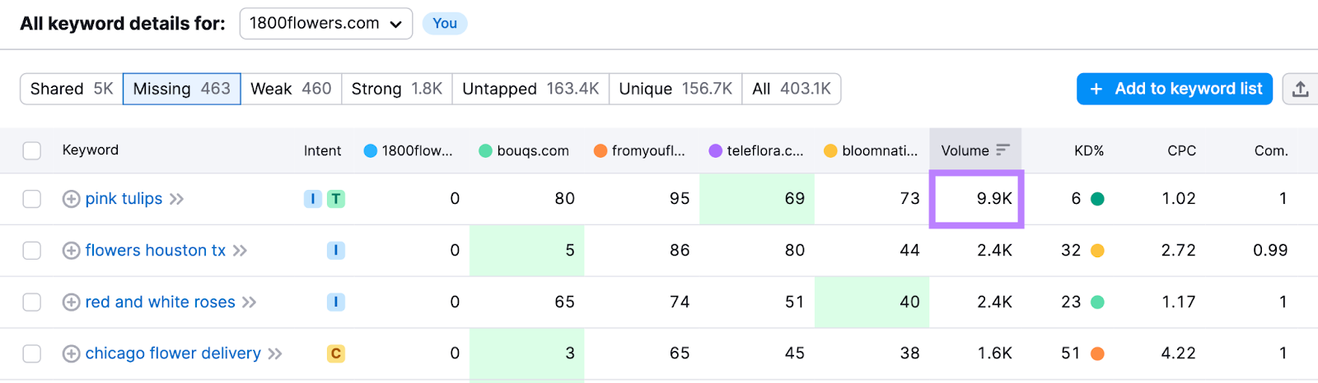Screen dimensions: 1318x383
Task: Select the Missing 463 tab
Action: click(182, 89)
